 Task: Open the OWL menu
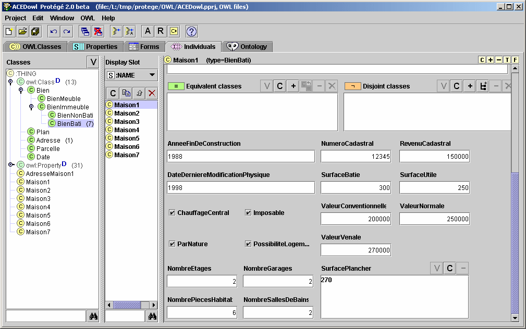point(88,18)
